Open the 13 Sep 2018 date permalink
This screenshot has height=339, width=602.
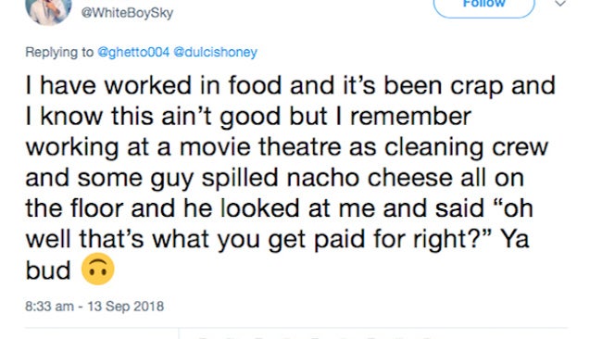(x=126, y=307)
